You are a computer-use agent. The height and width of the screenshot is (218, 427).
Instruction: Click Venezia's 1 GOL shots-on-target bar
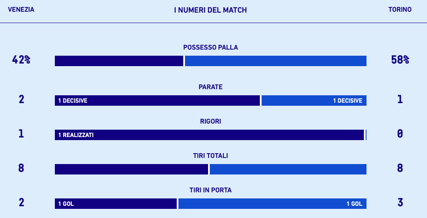(x=116, y=204)
